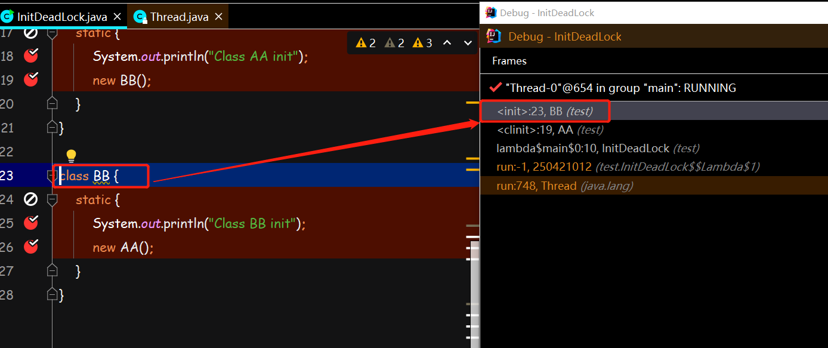Image resolution: width=828 pixels, height=348 pixels.
Task: Click the Debug - InitDeadLock window title
Action: (x=547, y=13)
